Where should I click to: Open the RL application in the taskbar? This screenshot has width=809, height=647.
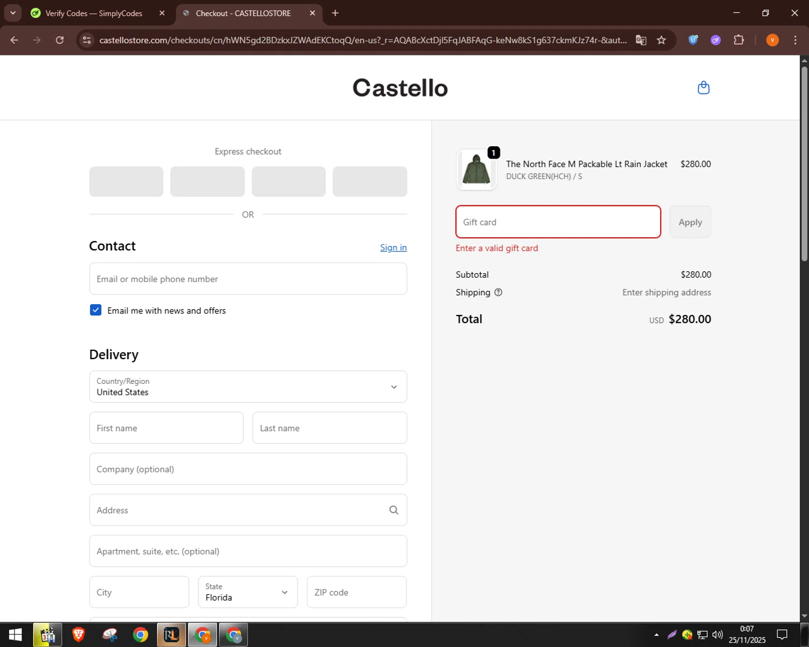172,635
